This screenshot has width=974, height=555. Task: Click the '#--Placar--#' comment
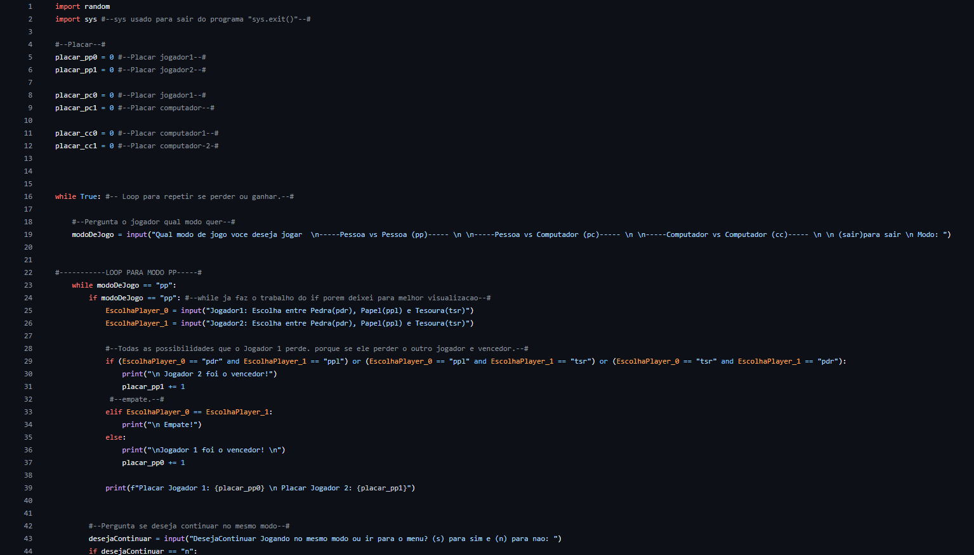click(80, 44)
